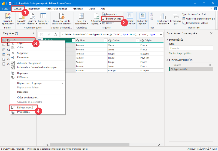This screenshot has width=218, height=151.
Task: Choose Propriétés… in the context menu
Action: click(x=38, y=112)
